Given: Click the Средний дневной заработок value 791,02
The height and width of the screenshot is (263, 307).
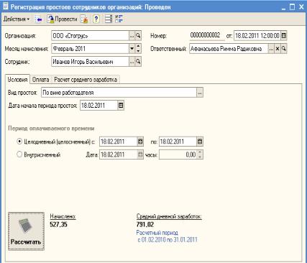Looking at the screenshot, I should pos(145,225).
